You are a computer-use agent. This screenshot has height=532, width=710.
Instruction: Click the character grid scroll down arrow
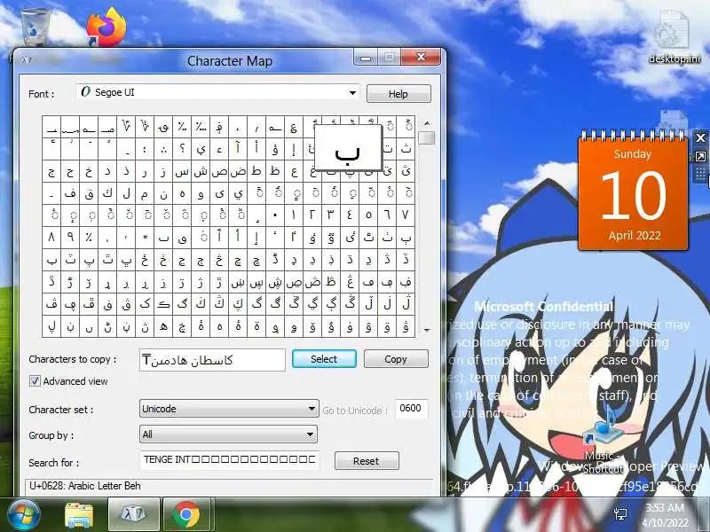(x=427, y=330)
